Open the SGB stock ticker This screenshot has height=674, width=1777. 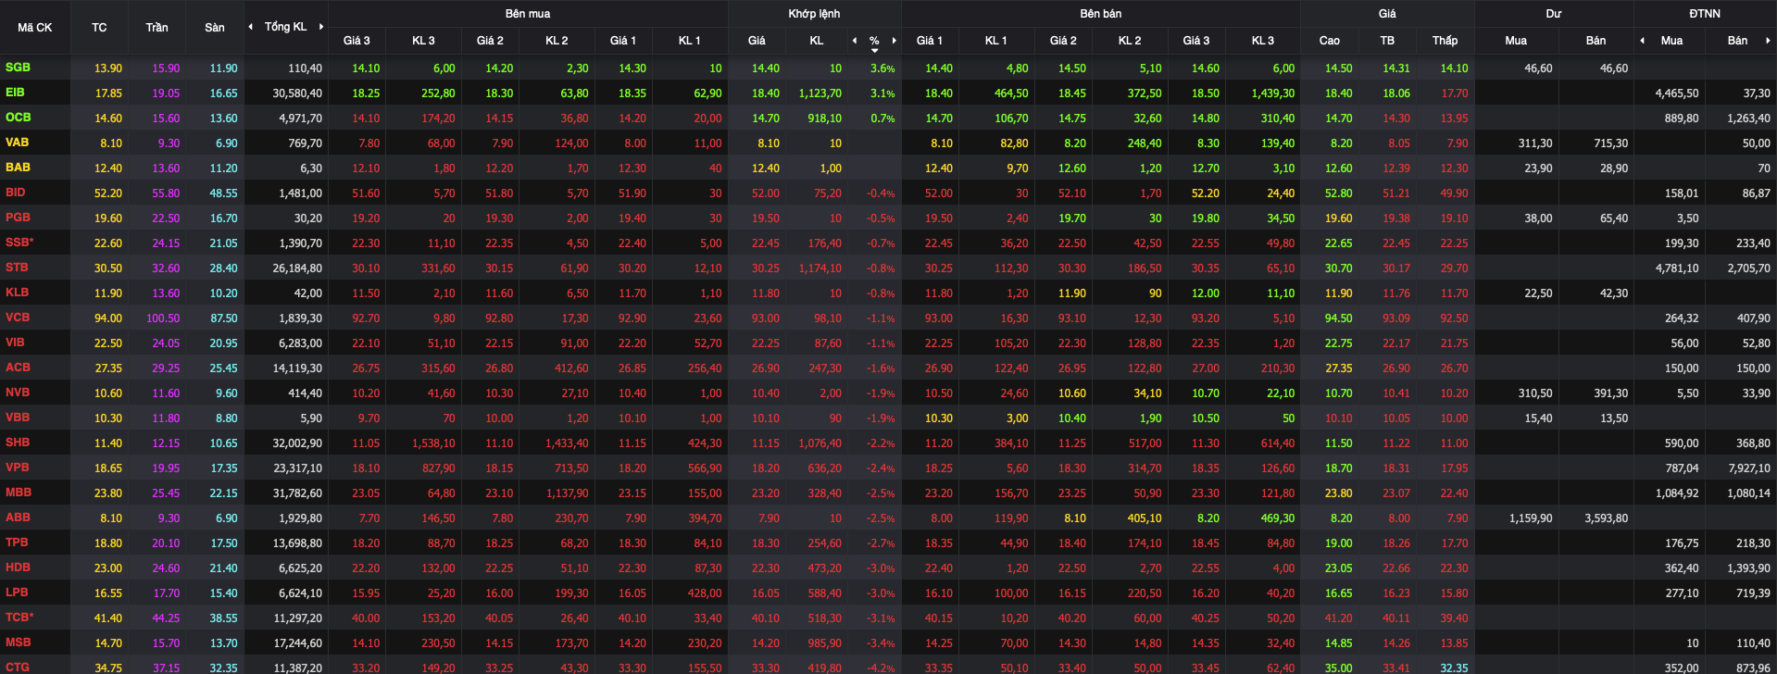pyautogui.click(x=18, y=68)
